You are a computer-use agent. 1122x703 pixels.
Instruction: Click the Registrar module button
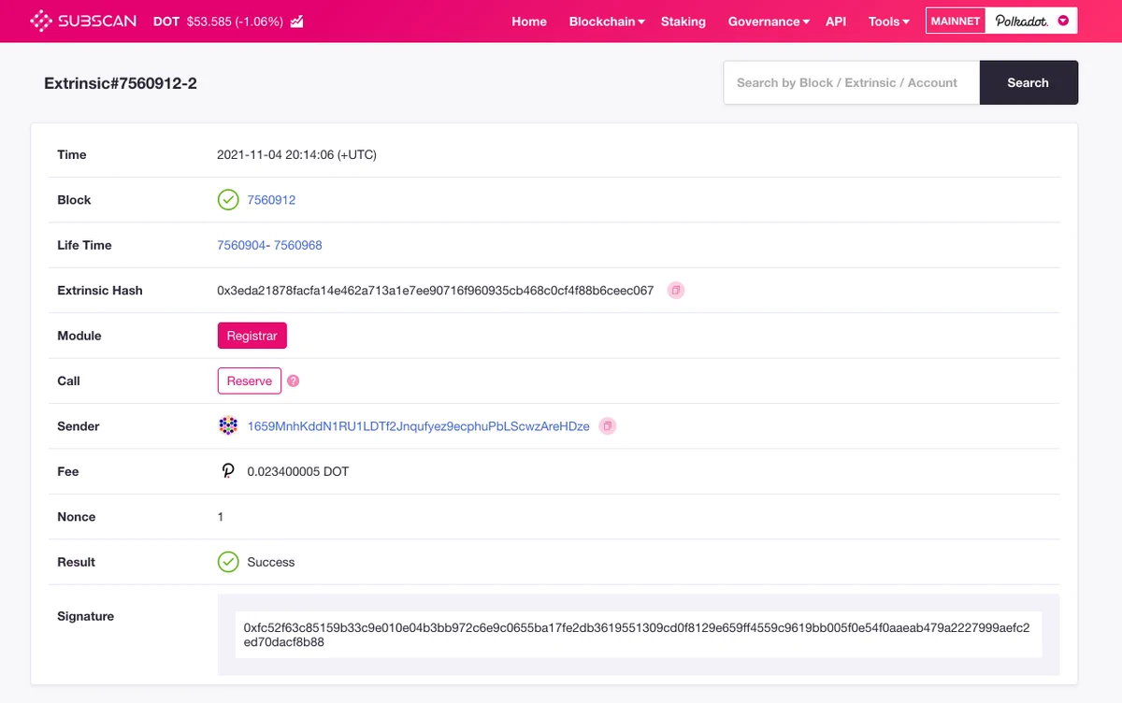252,336
